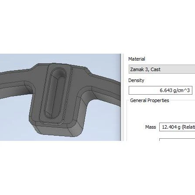Open the Material dropdown showing Zamak 3, Cast
The width and height of the screenshot is (195, 195).
point(162,69)
